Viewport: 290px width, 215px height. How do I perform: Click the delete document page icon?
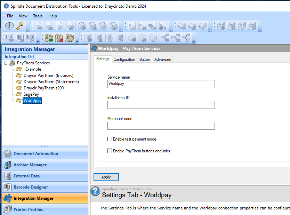click(49, 26)
